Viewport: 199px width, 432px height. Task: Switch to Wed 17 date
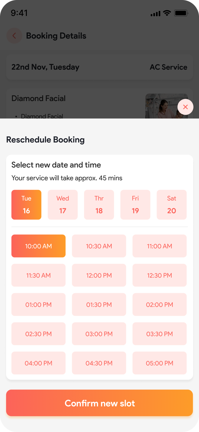63,205
